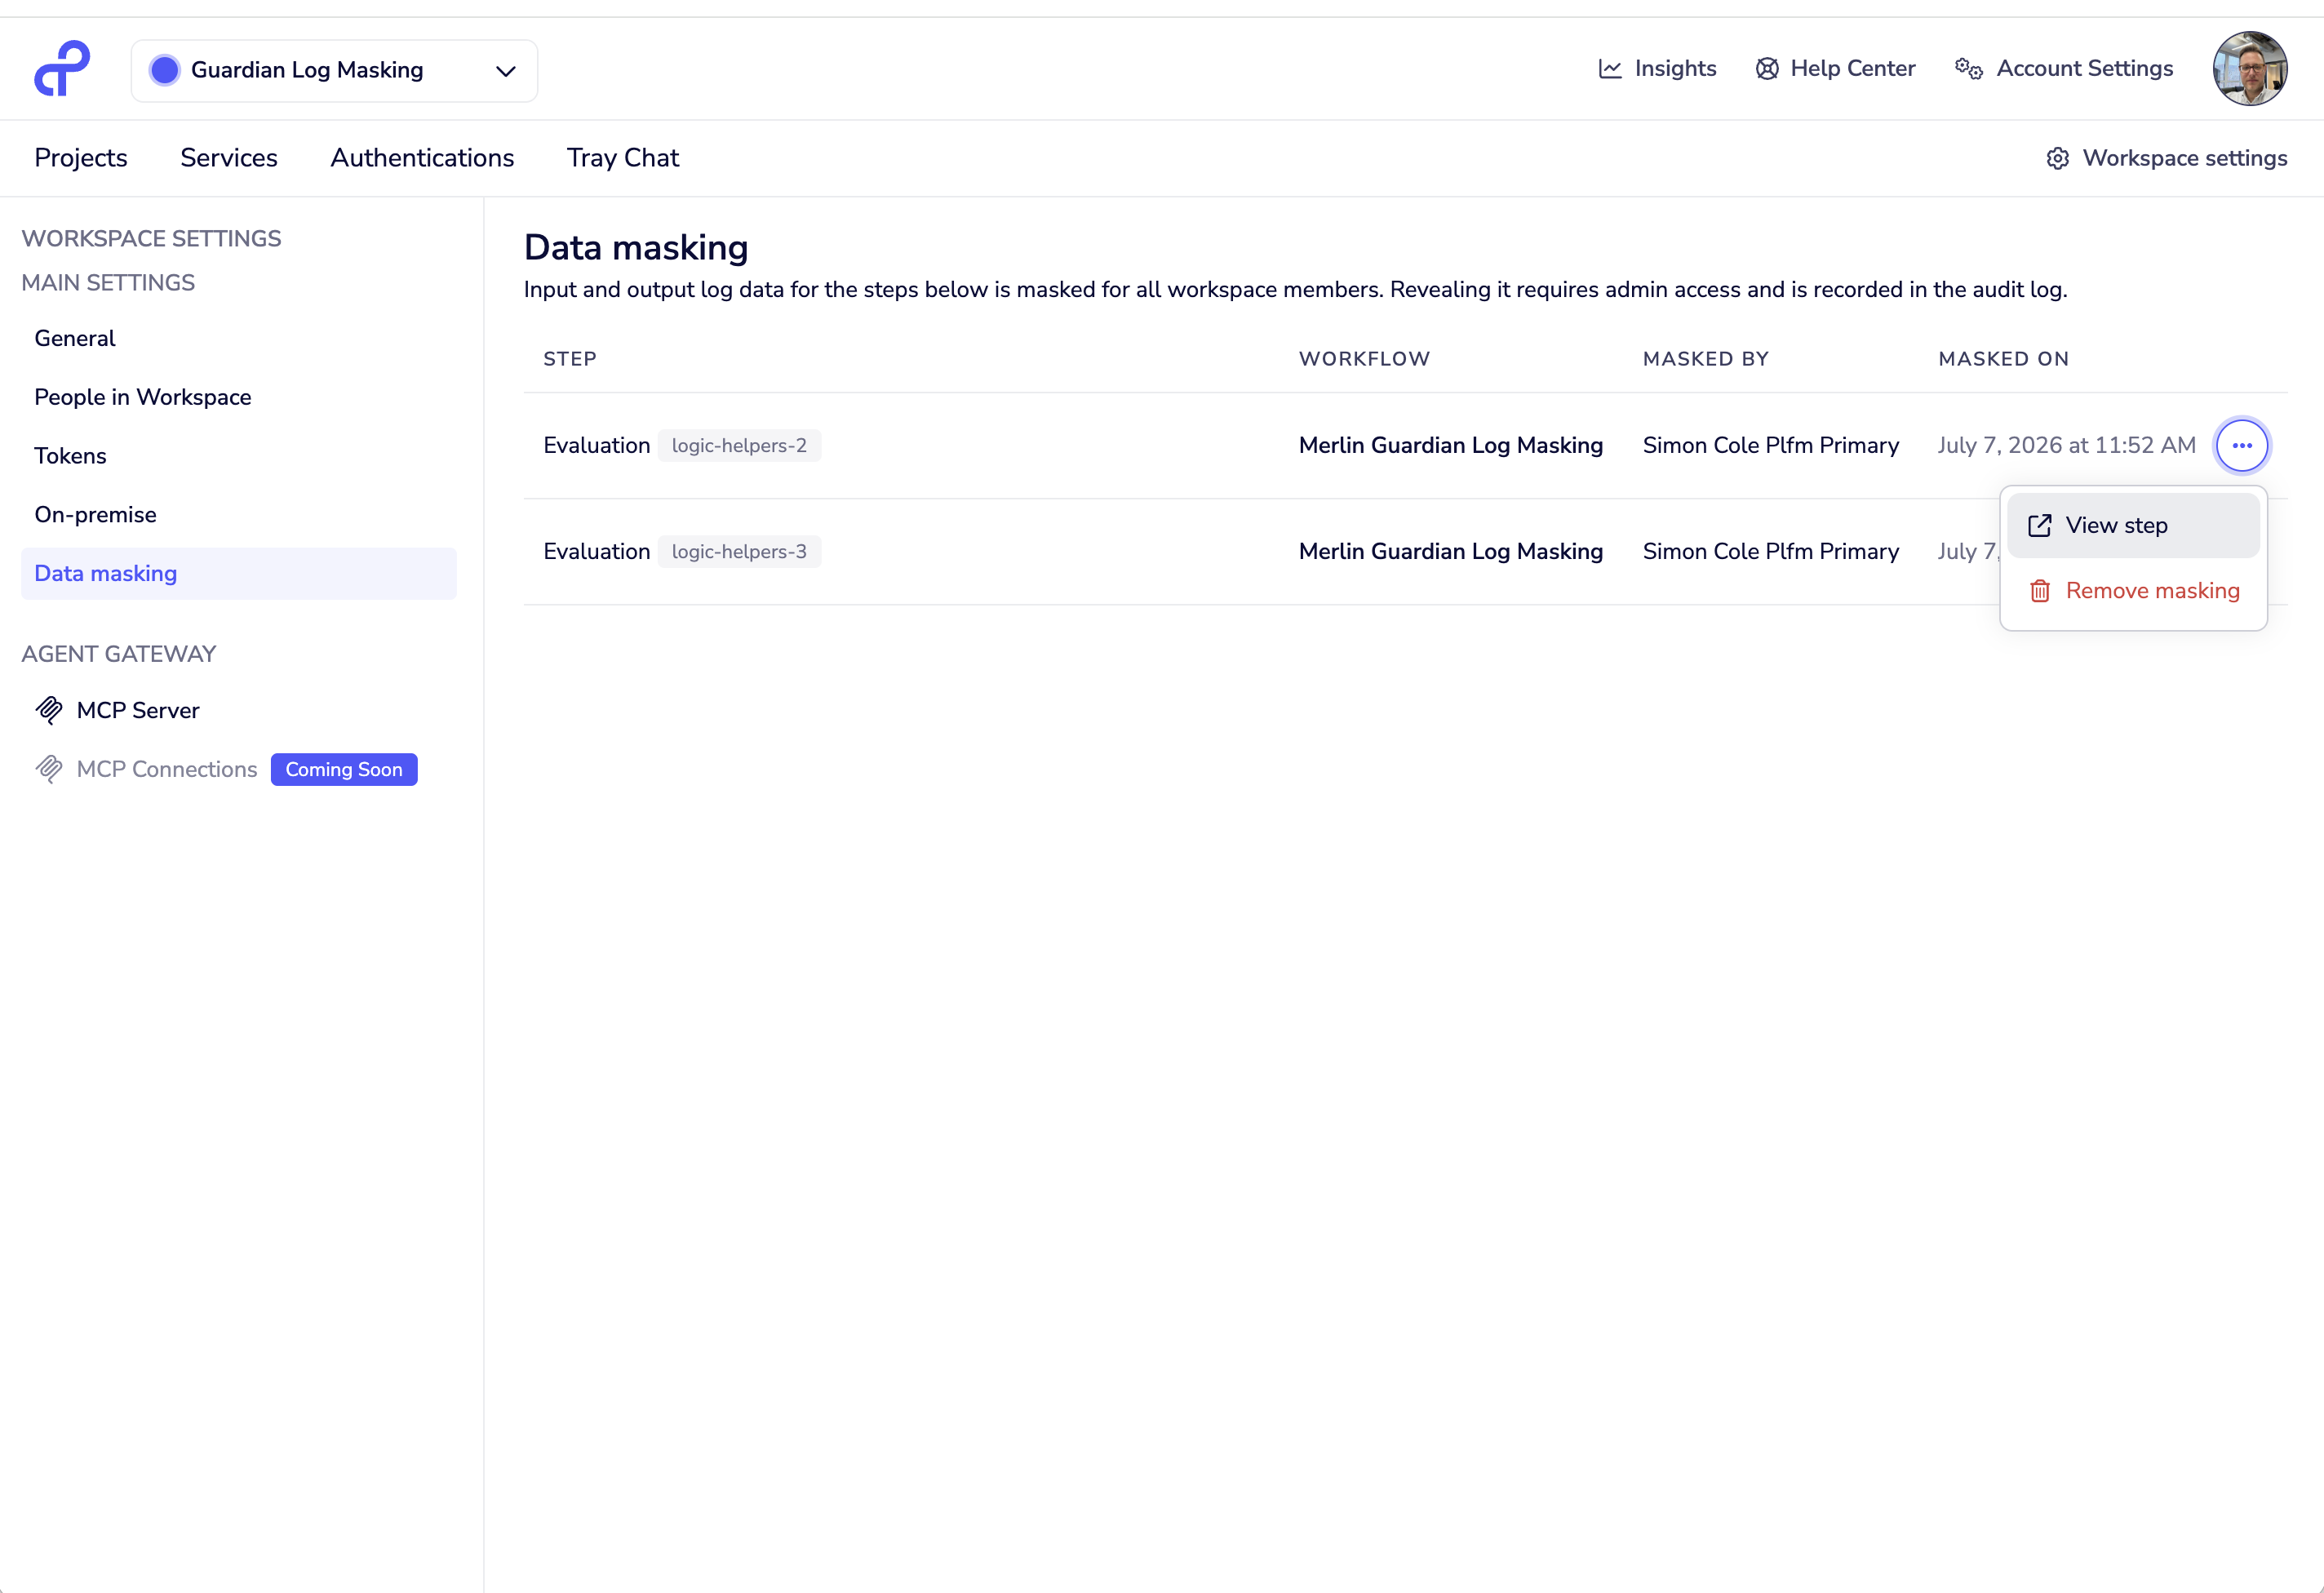2324x1593 pixels.
Task: Click MCP Connections label
Action: (x=167, y=769)
